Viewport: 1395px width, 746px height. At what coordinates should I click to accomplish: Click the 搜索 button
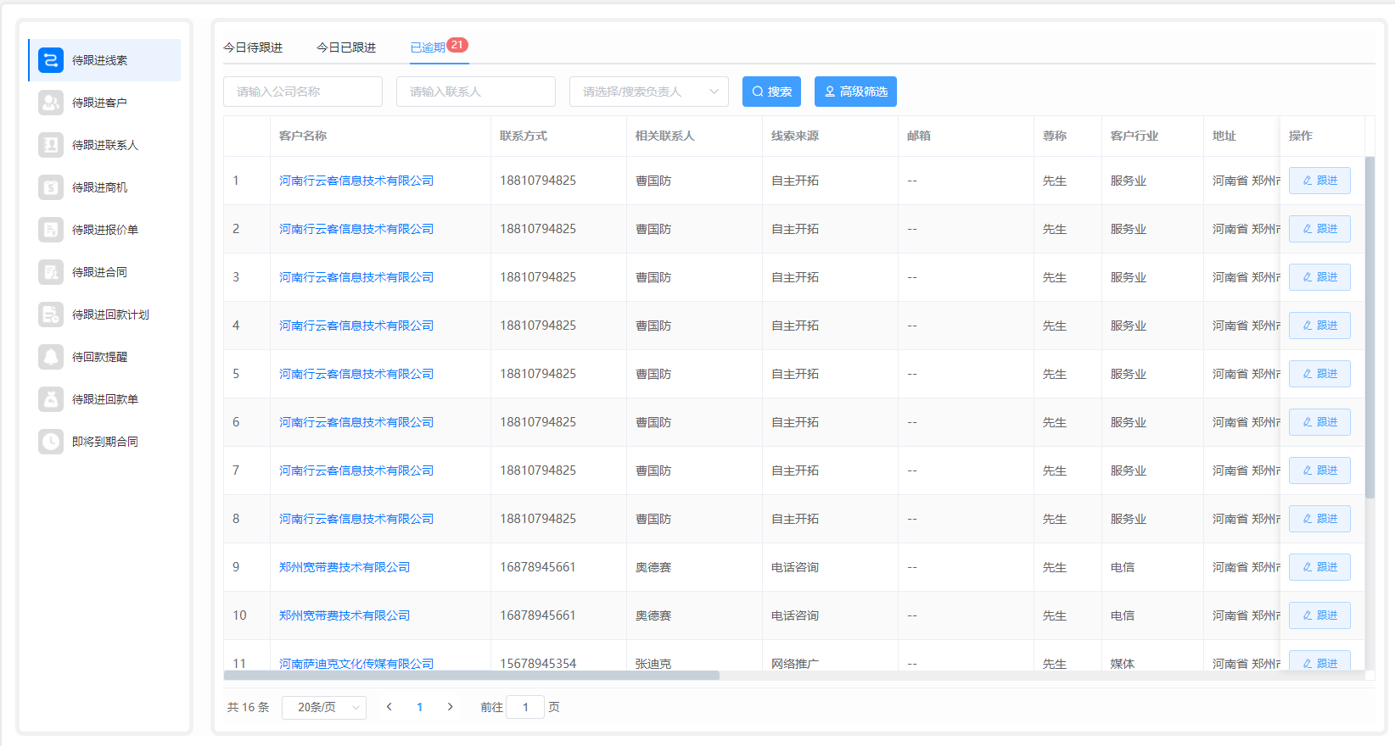pyautogui.click(x=771, y=92)
